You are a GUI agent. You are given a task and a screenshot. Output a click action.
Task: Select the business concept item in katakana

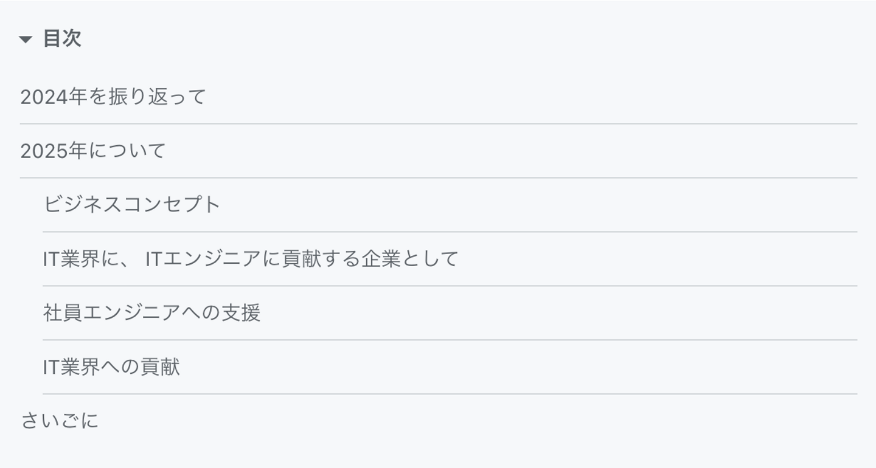click(x=131, y=205)
